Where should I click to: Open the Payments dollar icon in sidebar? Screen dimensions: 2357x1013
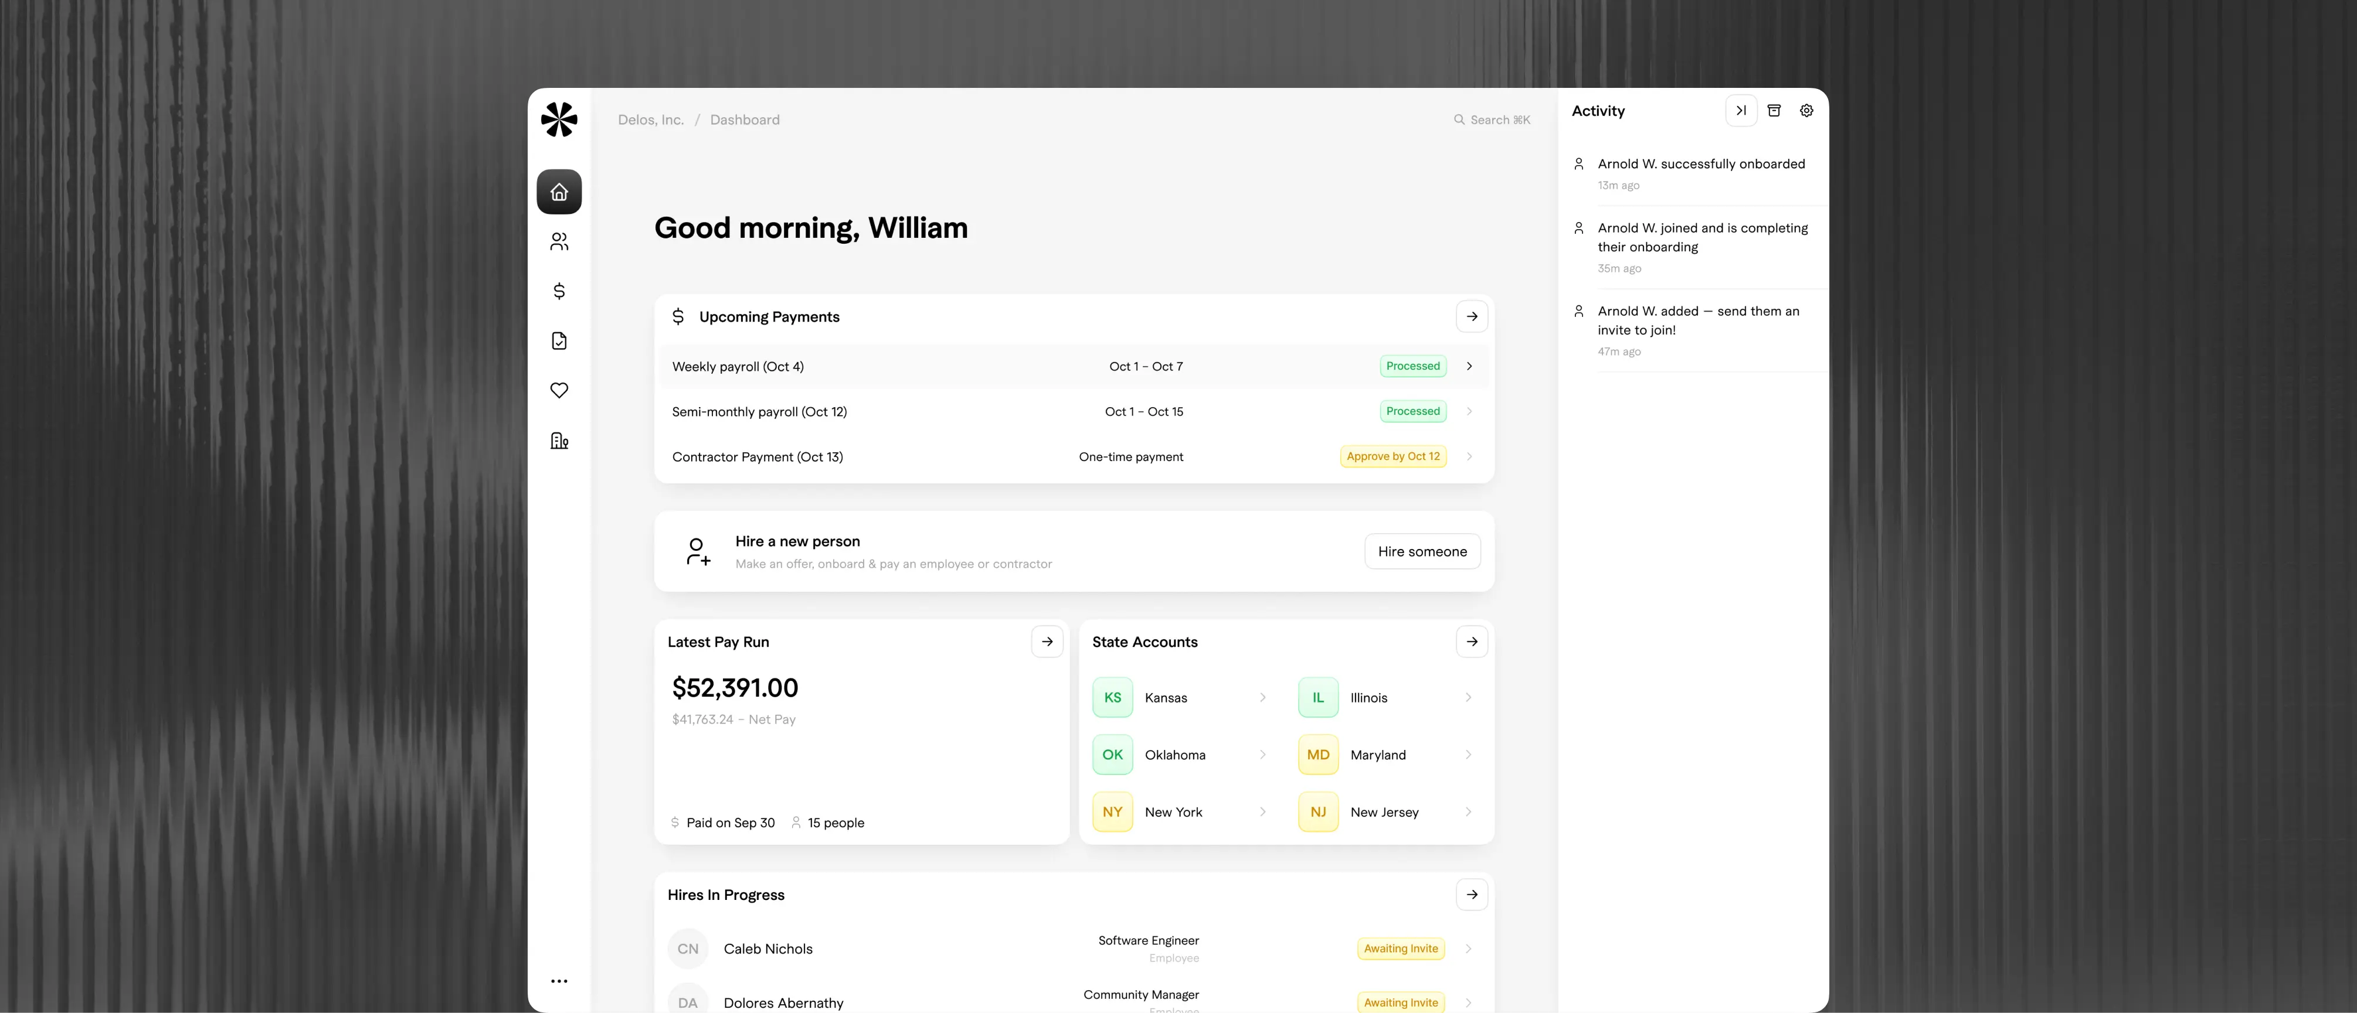click(x=559, y=291)
